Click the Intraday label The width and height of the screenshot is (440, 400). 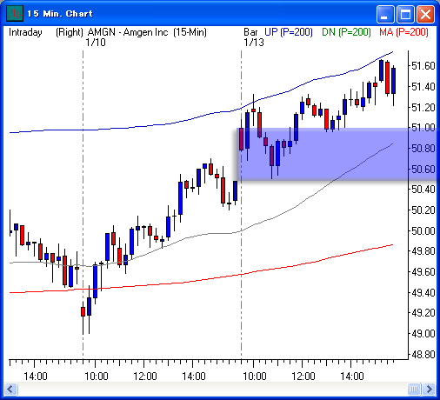point(25,32)
